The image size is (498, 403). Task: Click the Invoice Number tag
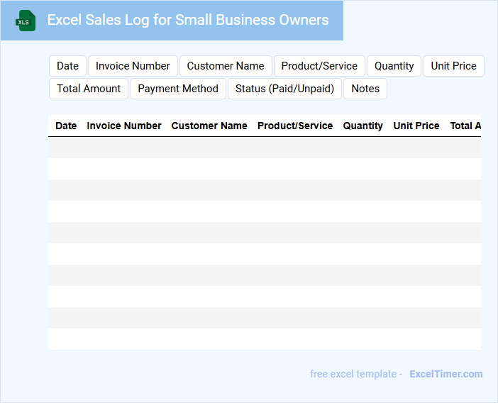[x=133, y=66]
